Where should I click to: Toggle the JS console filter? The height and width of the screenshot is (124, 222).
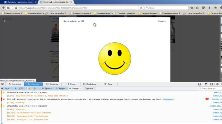point(34,88)
